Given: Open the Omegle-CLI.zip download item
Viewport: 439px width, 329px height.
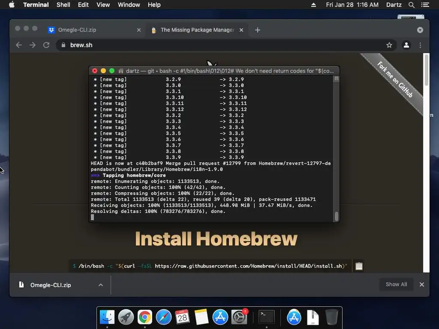Looking at the screenshot, I should pos(51,285).
